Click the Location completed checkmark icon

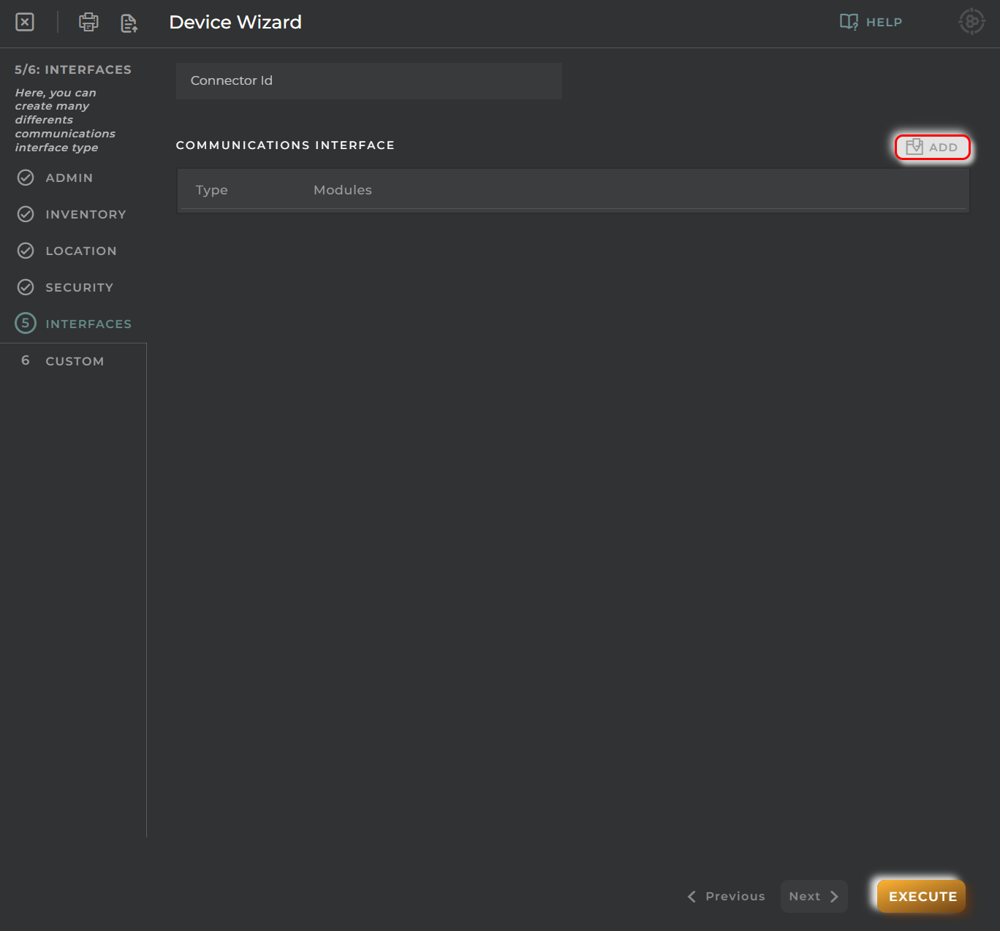[26, 251]
